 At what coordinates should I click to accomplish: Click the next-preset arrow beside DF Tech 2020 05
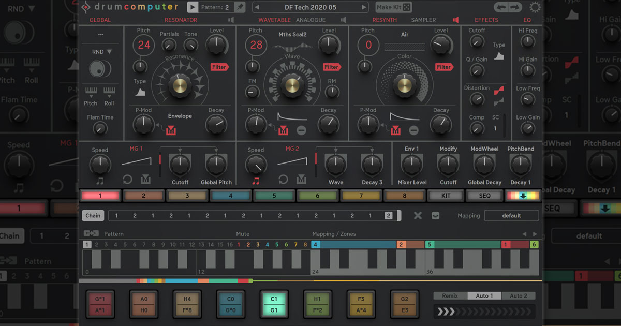(364, 7)
